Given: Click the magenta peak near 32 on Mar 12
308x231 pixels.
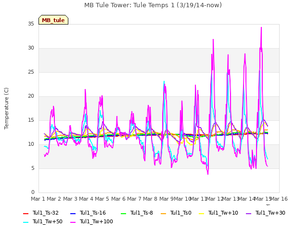Looking at the screenshot, I should [x=213, y=39].
